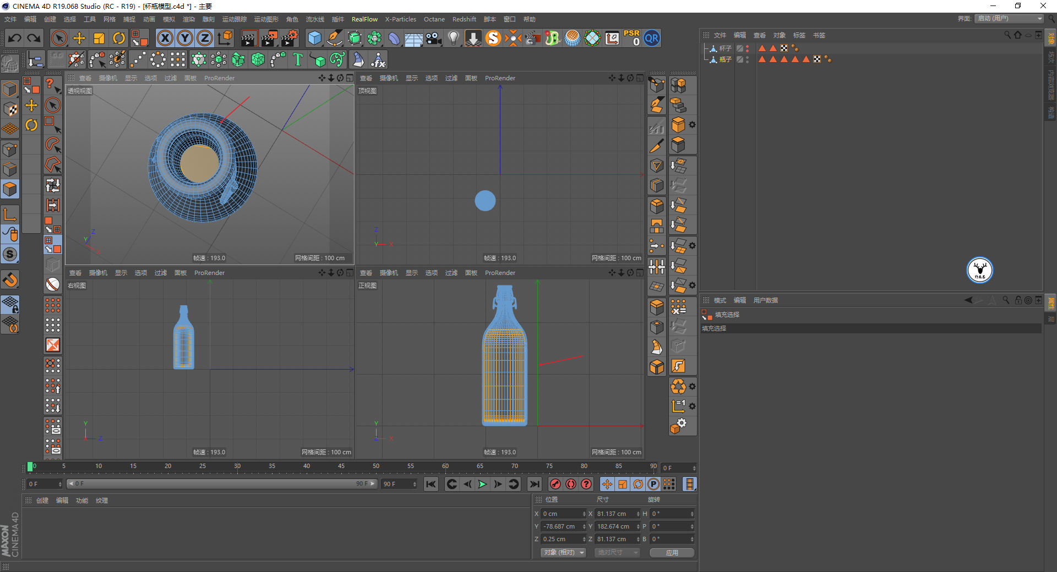Image resolution: width=1057 pixels, height=572 pixels.
Task: Click the Camera object icon
Action: coord(434,38)
